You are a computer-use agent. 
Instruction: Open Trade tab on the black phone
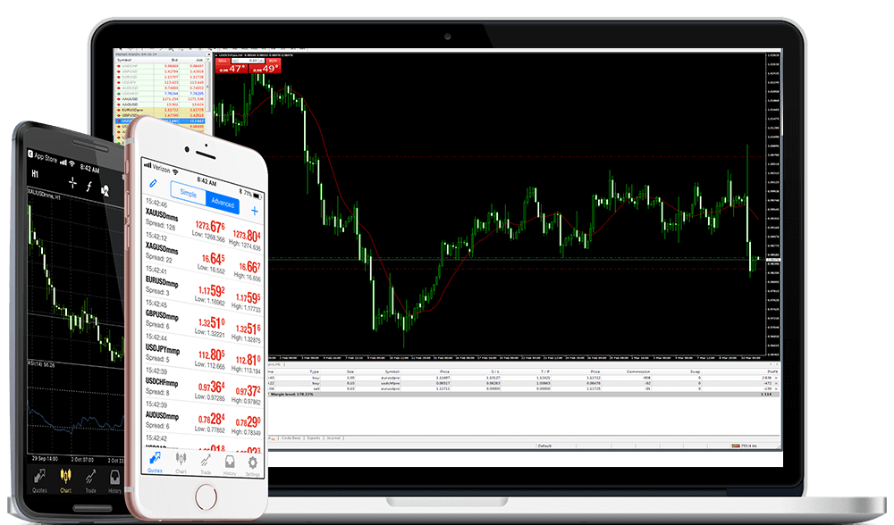pos(90,480)
